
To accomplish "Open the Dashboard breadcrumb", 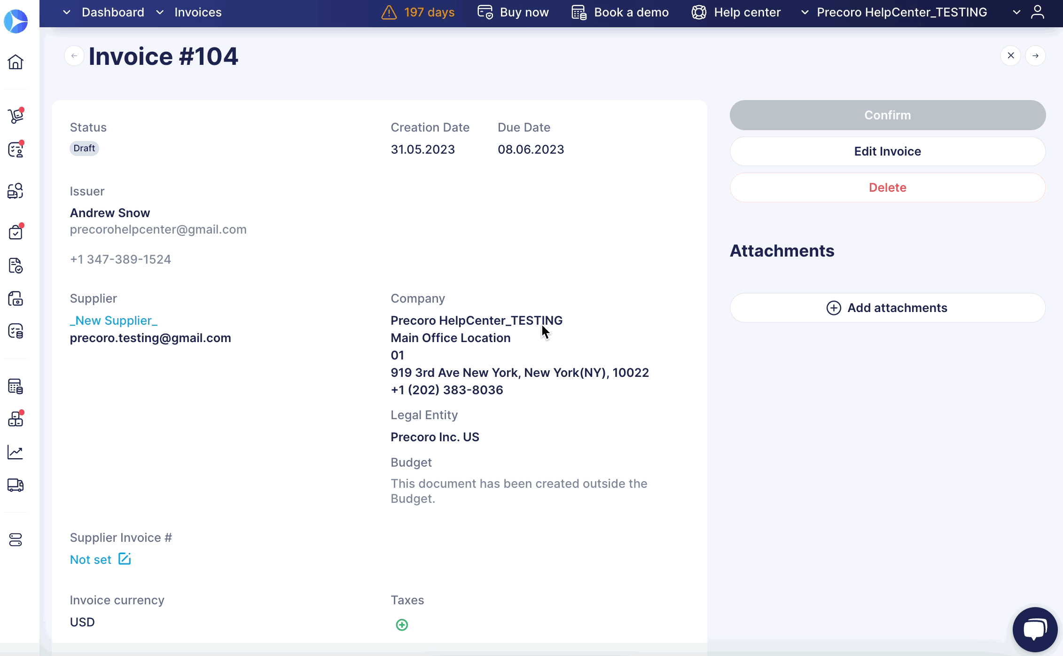I will coord(113,12).
